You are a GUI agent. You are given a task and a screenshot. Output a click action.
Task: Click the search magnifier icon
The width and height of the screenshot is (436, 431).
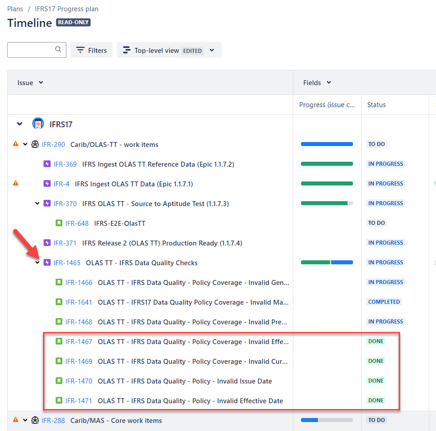click(x=58, y=49)
